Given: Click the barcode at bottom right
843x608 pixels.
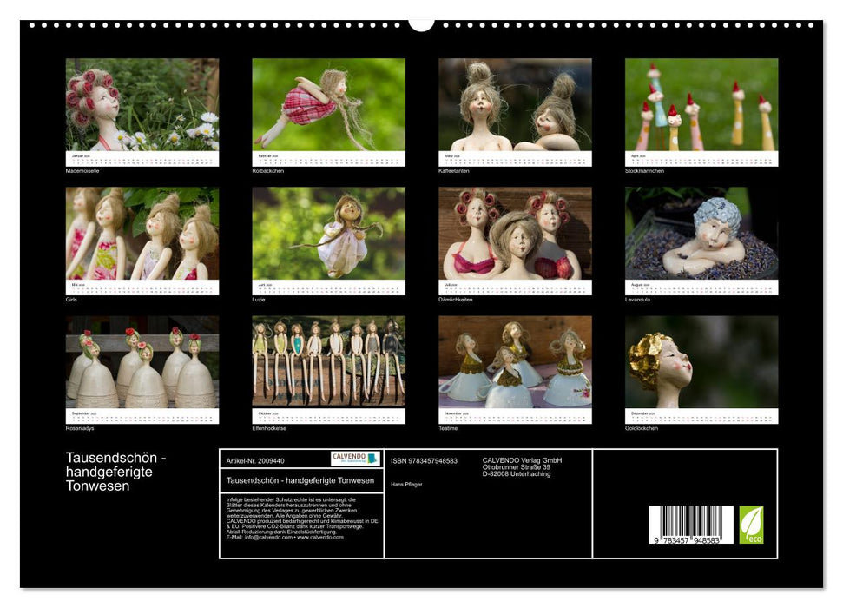Looking at the screenshot, I should coord(691,525).
